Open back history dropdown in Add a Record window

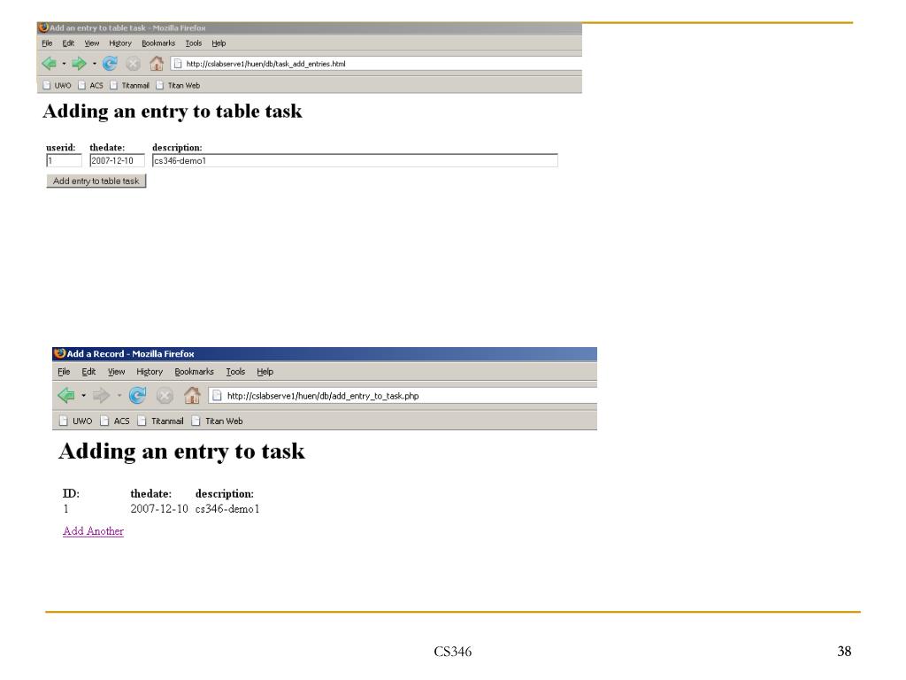tap(84, 396)
